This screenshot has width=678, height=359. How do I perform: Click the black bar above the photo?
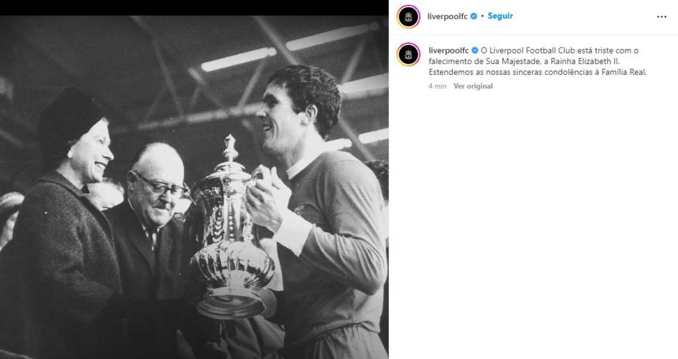194,8
